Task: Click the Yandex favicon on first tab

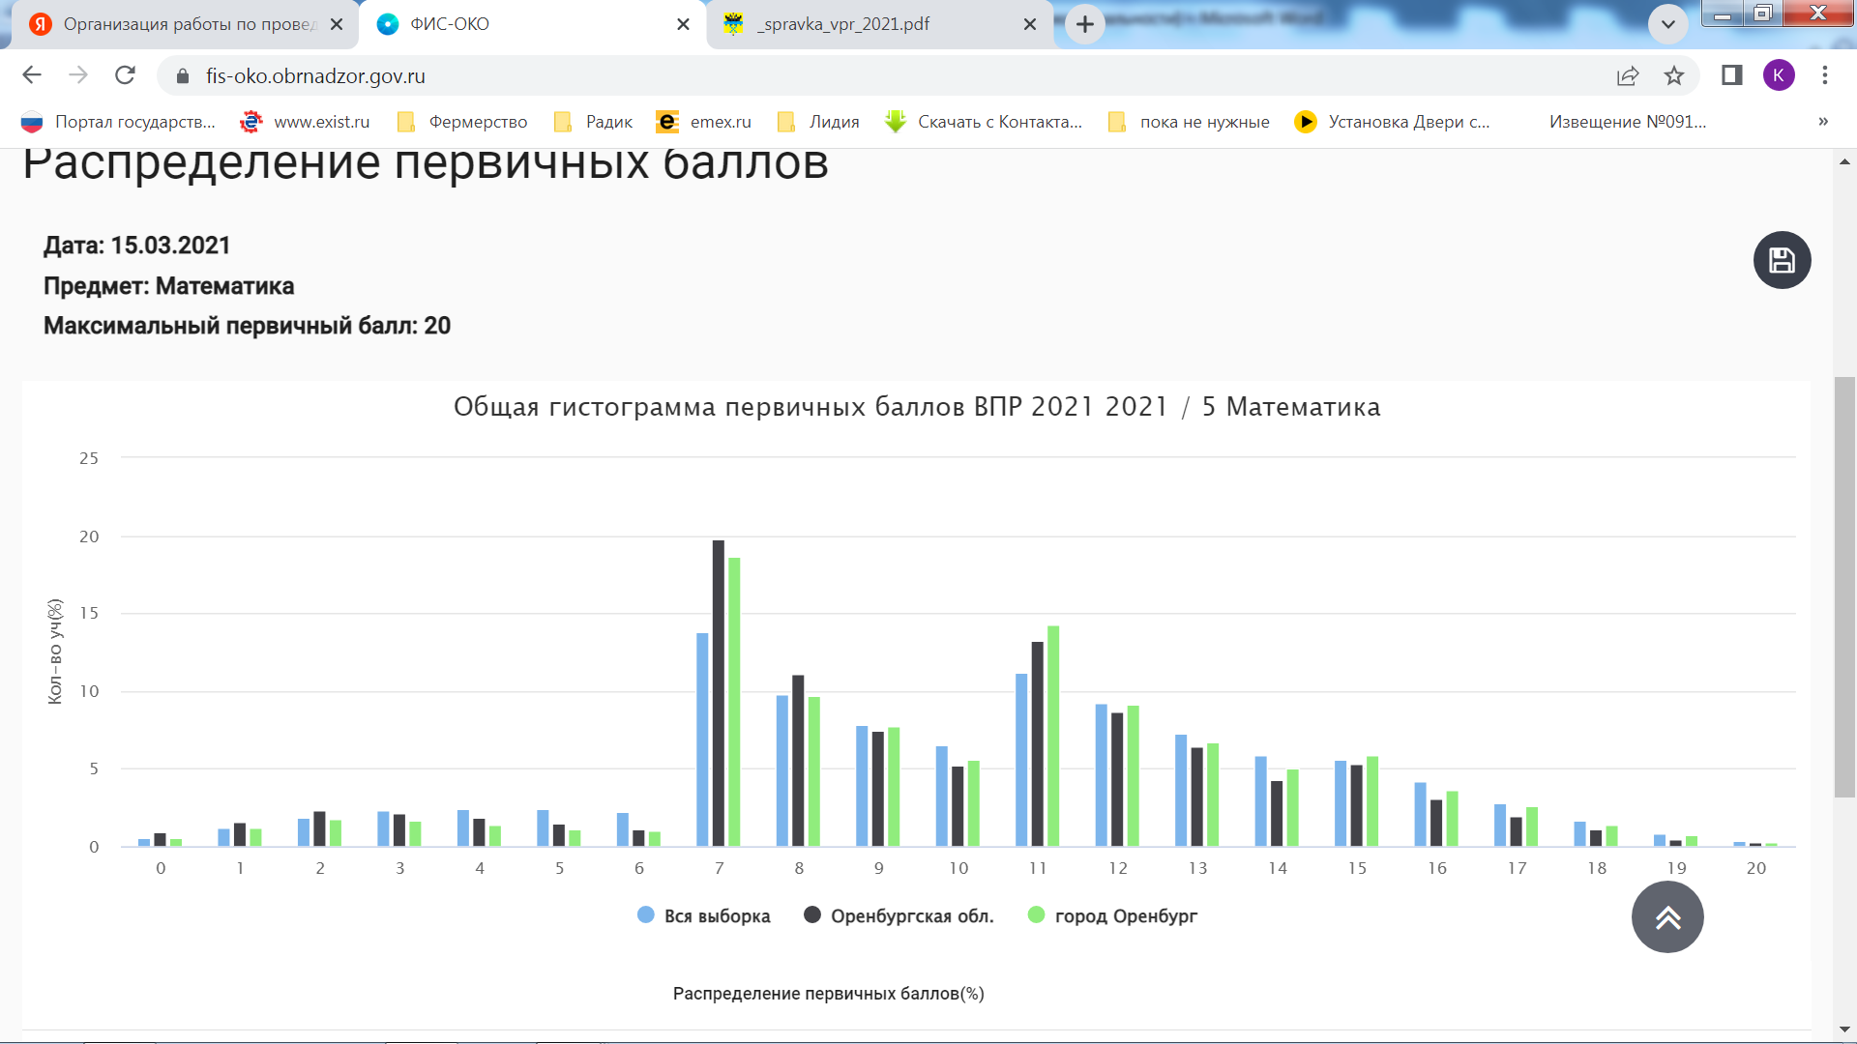Action: click(41, 24)
